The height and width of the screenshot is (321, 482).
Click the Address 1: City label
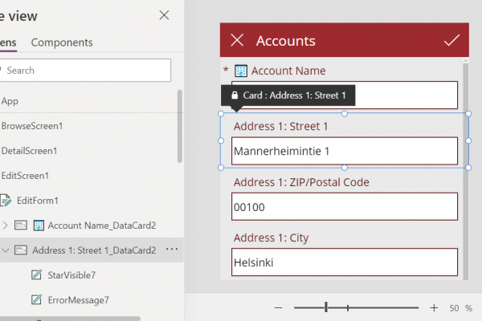point(271,238)
